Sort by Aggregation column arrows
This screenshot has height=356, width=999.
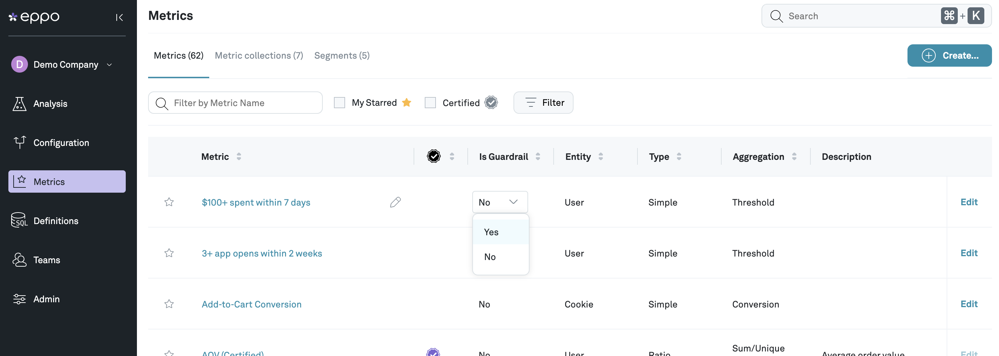pos(794,156)
